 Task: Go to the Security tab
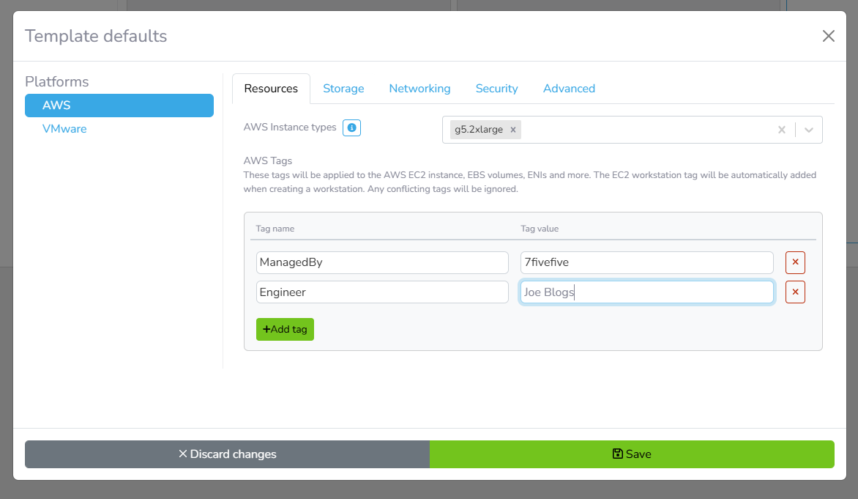(496, 89)
